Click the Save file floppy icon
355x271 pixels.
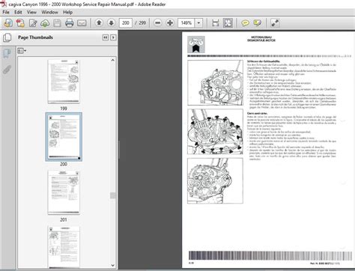(x=57, y=23)
